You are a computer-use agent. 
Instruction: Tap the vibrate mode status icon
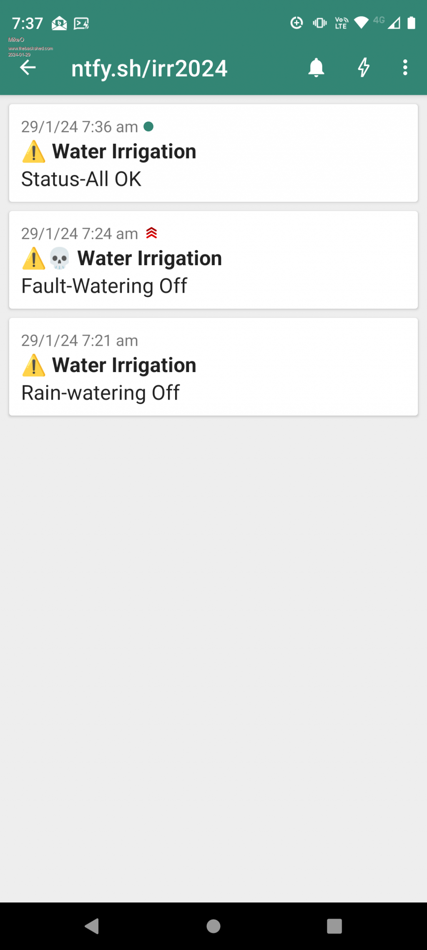[x=320, y=23]
